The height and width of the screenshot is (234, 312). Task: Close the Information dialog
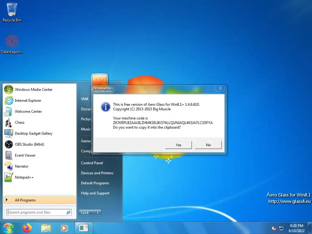tap(221, 88)
